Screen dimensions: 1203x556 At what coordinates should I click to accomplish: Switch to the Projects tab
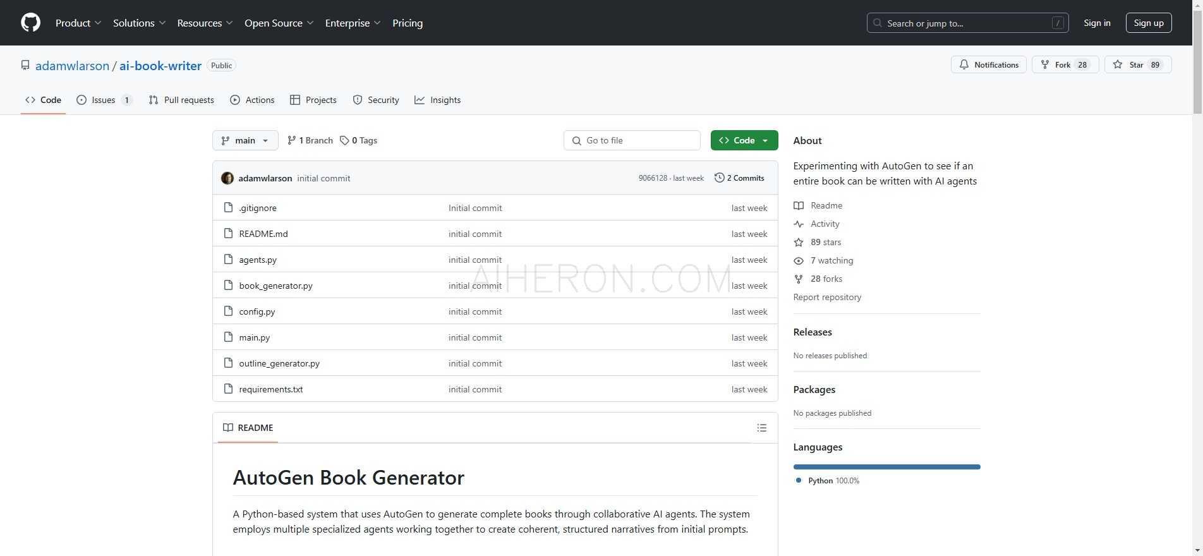(x=313, y=100)
